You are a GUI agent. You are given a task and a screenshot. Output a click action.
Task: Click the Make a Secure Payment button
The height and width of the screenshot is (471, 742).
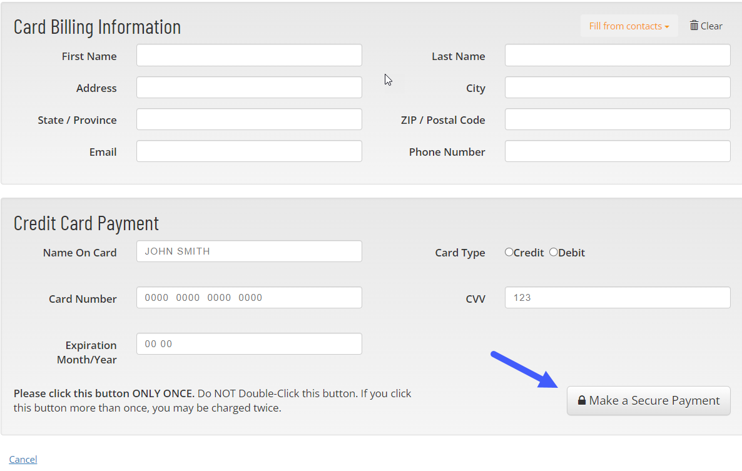pos(649,400)
